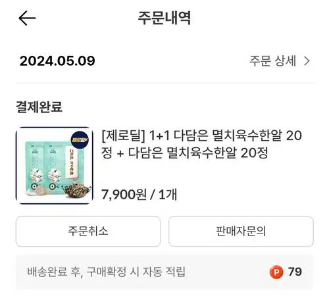Tap 배송완료 후, 구매확정 시 자동 적립 notice

click(x=106, y=272)
